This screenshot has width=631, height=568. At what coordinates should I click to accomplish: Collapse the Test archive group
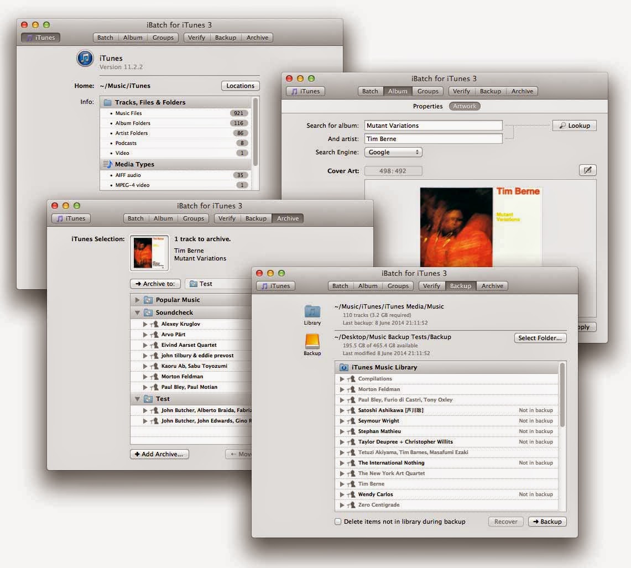(x=137, y=399)
